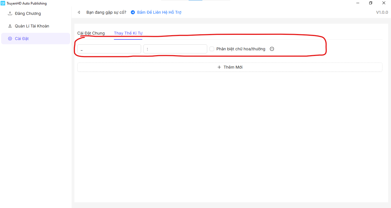Click the gear icon beside Cài Đặt
The width and height of the screenshot is (391, 208).
coord(10,39)
